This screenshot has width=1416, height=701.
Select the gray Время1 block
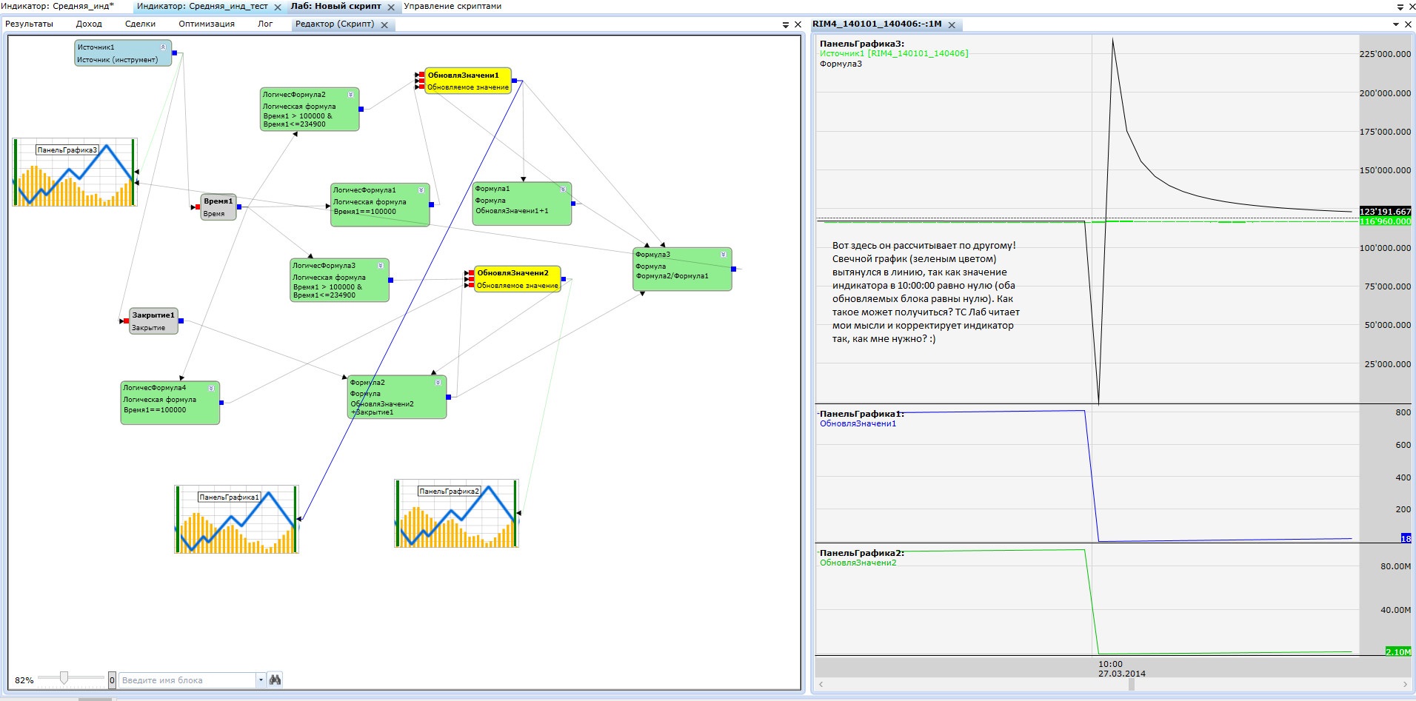click(x=218, y=207)
